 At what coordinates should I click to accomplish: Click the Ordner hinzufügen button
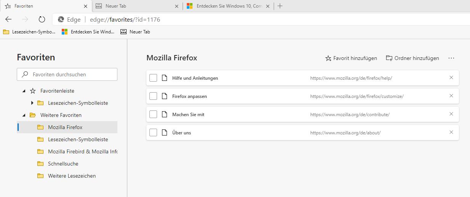pyautogui.click(x=412, y=58)
